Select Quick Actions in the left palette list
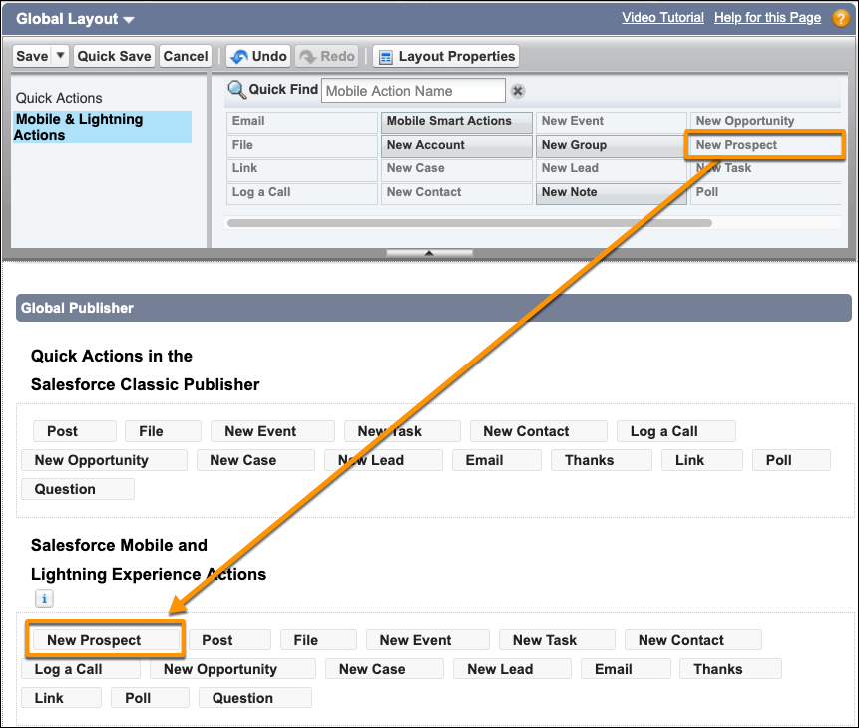The image size is (859, 728). pyautogui.click(x=59, y=98)
